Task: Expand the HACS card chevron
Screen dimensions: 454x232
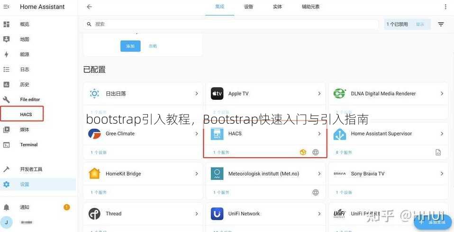Action: [x=319, y=134]
